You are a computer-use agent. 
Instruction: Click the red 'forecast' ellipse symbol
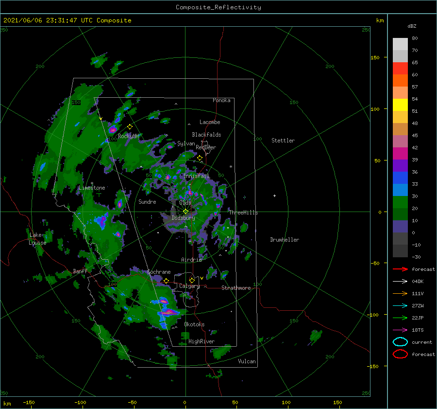coord(400,354)
